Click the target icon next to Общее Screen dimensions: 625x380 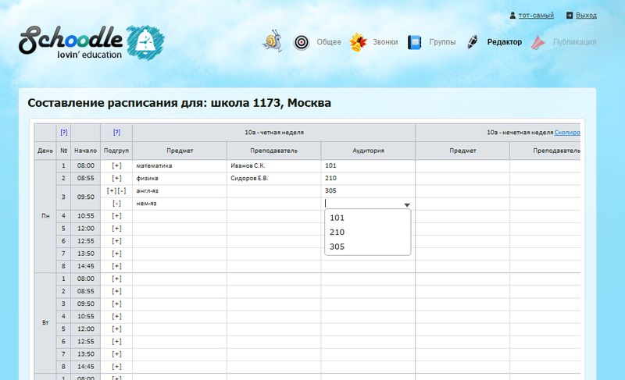point(302,42)
